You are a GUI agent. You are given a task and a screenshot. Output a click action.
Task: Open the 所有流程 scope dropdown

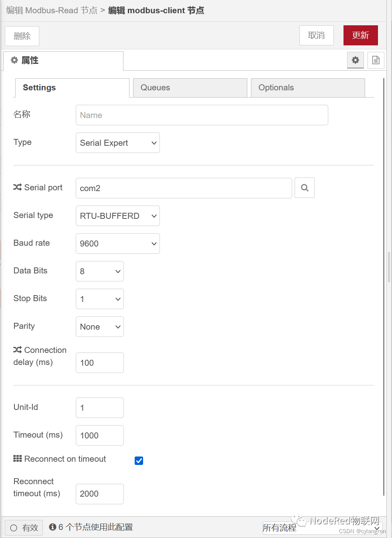pyautogui.click(x=322, y=528)
